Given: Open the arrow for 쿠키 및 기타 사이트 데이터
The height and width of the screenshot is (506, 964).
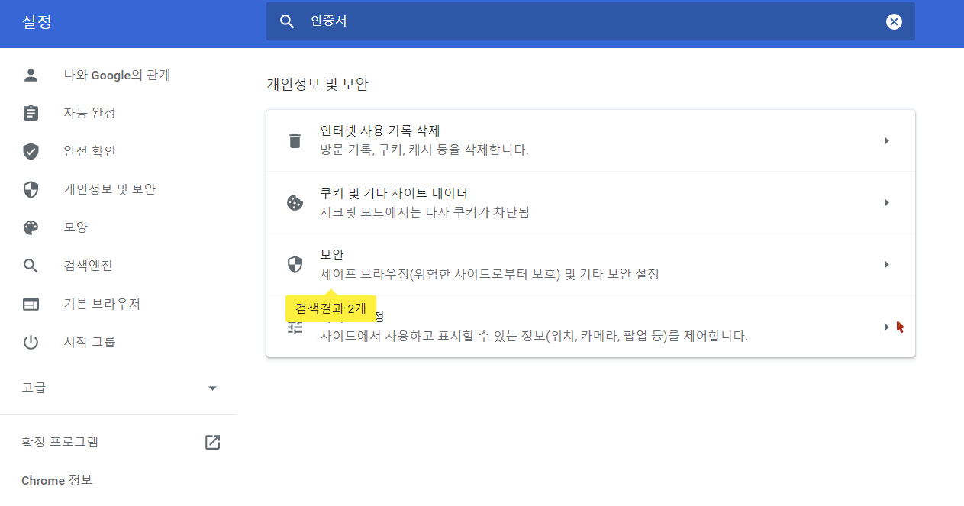Looking at the screenshot, I should (886, 202).
